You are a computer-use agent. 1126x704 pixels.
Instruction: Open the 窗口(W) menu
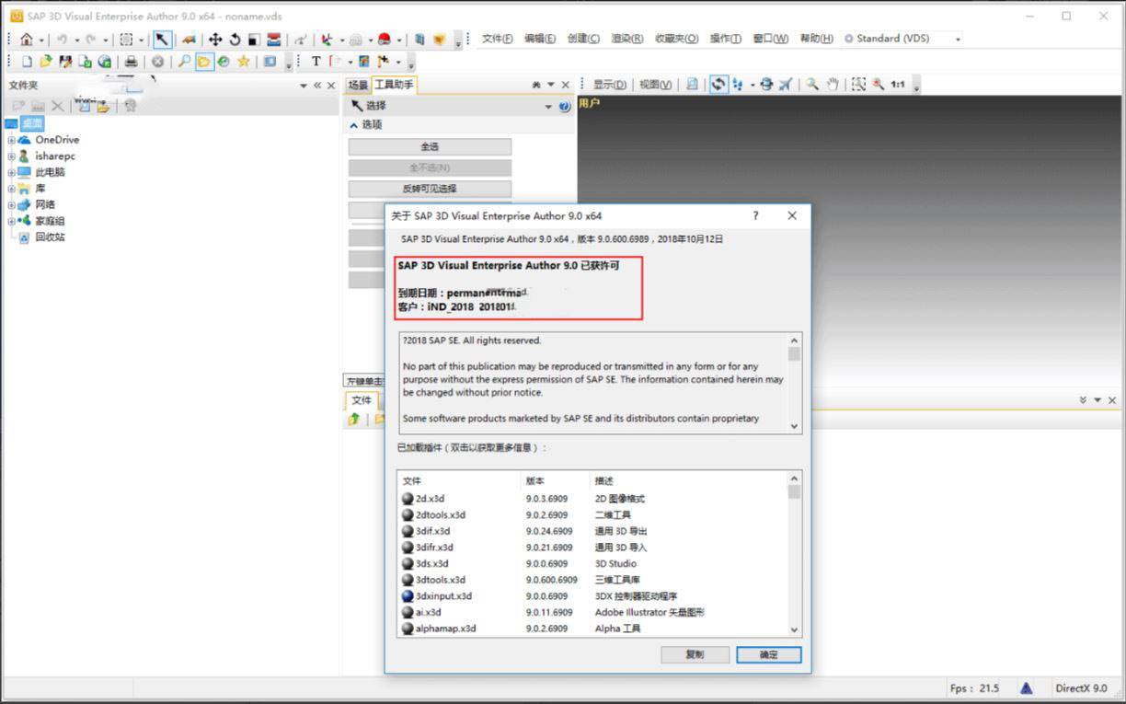pyautogui.click(x=770, y=39)
